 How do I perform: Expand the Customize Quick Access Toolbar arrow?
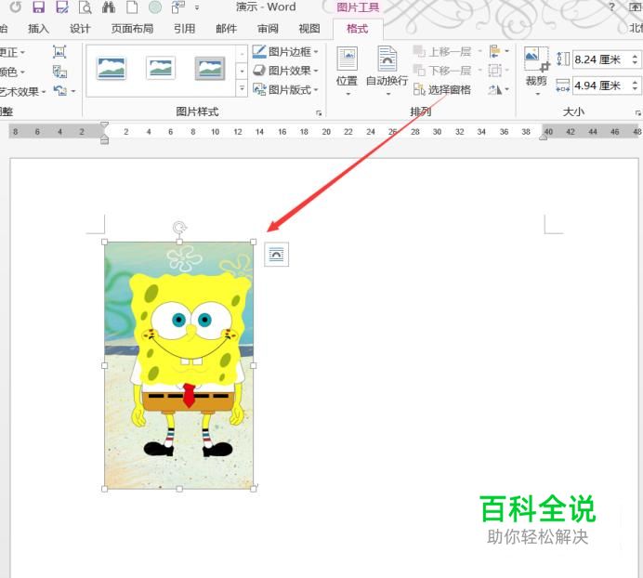click(197, 7)
